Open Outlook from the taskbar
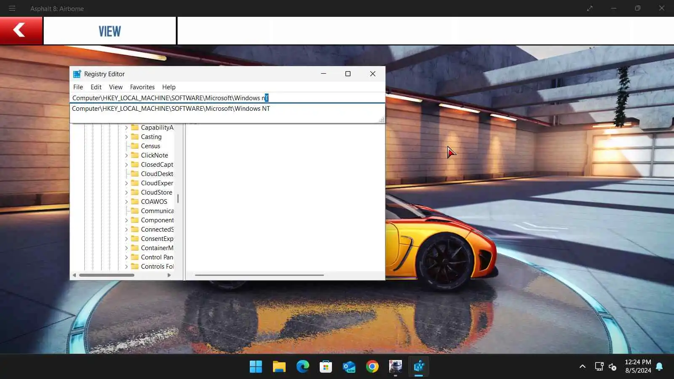This screenshot has width=674, height=379. pos(349,367)
